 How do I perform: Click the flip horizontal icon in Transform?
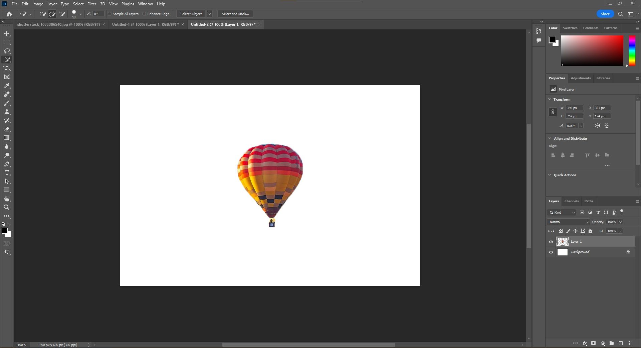click(597, 126)
